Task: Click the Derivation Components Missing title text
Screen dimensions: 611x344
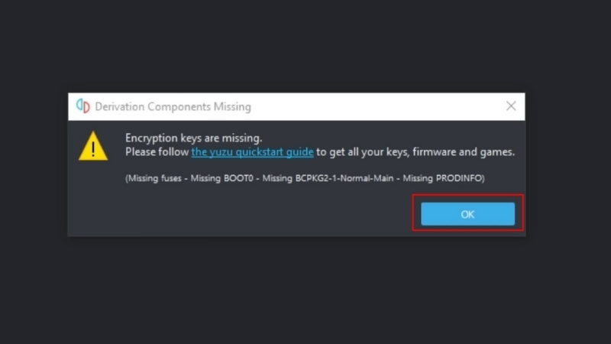Action: click(x=173, y=107)
